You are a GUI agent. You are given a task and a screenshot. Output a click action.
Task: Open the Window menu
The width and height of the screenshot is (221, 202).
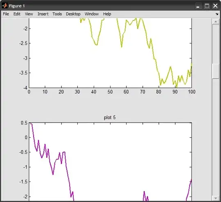92,14
